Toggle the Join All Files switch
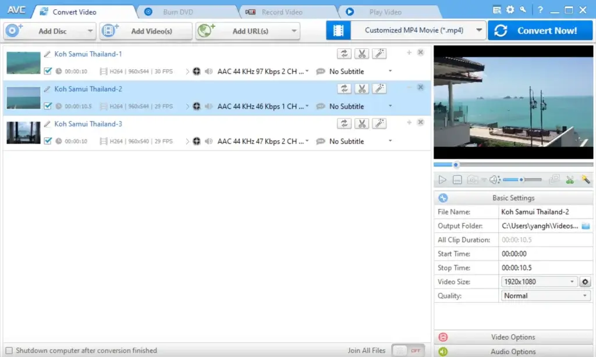This screenshot has width=596, height=357. click(x=407, y=351)
